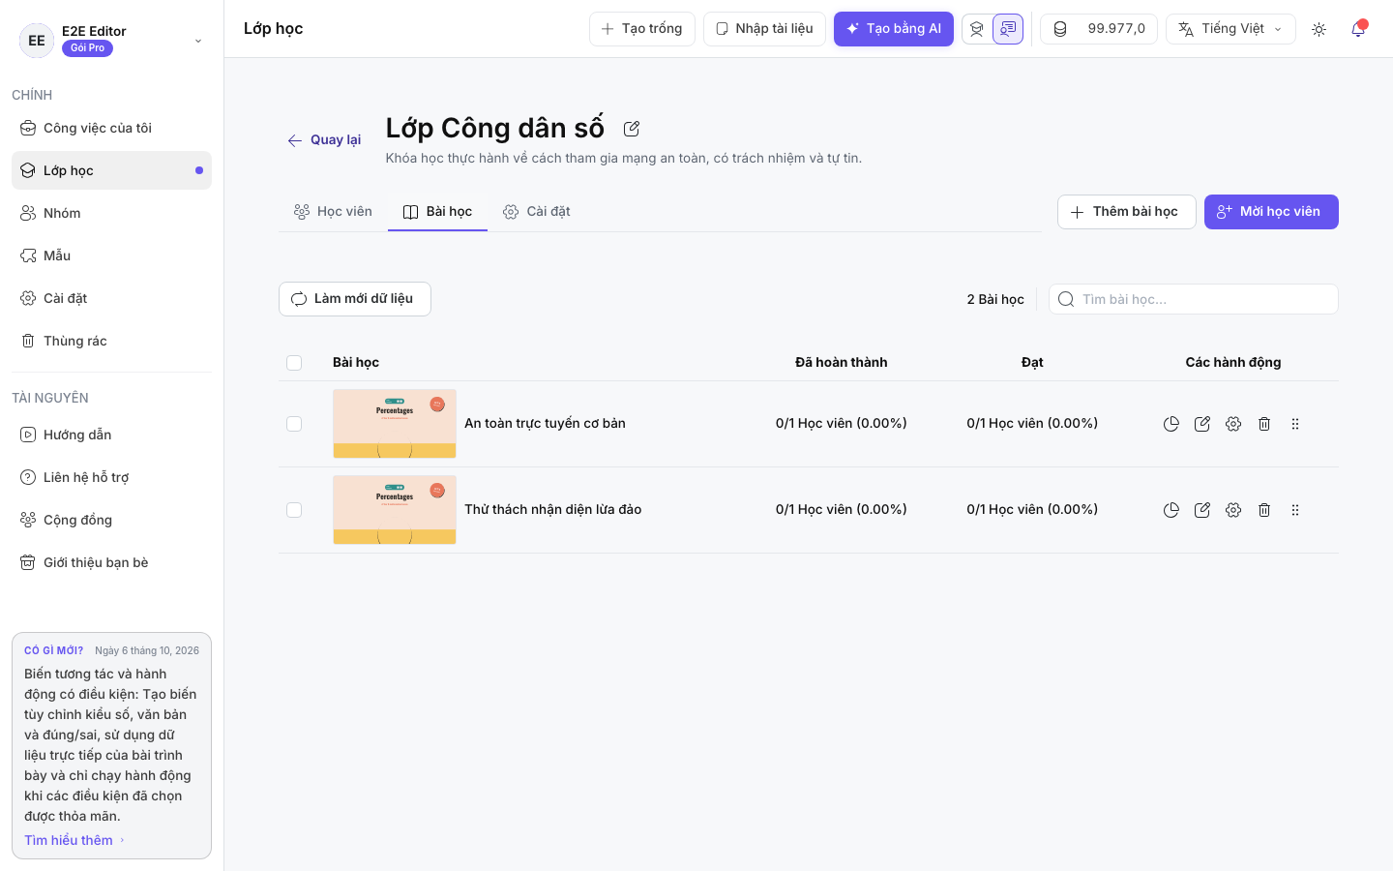Check the Thử thách nhận diện lừa đảo row

294,510
